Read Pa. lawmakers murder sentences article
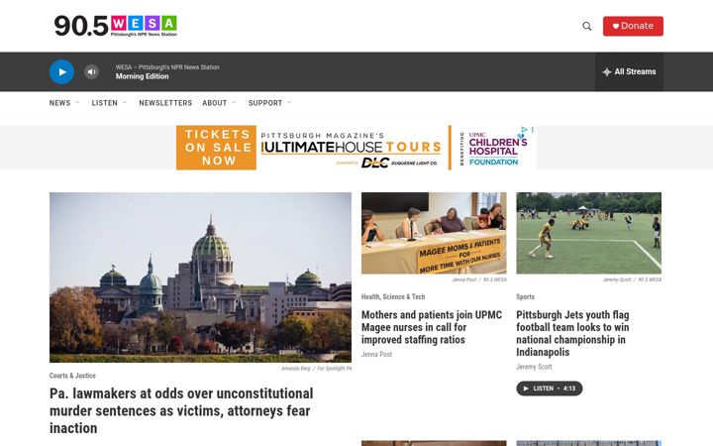The image size is (713, 446). point(181,410)
